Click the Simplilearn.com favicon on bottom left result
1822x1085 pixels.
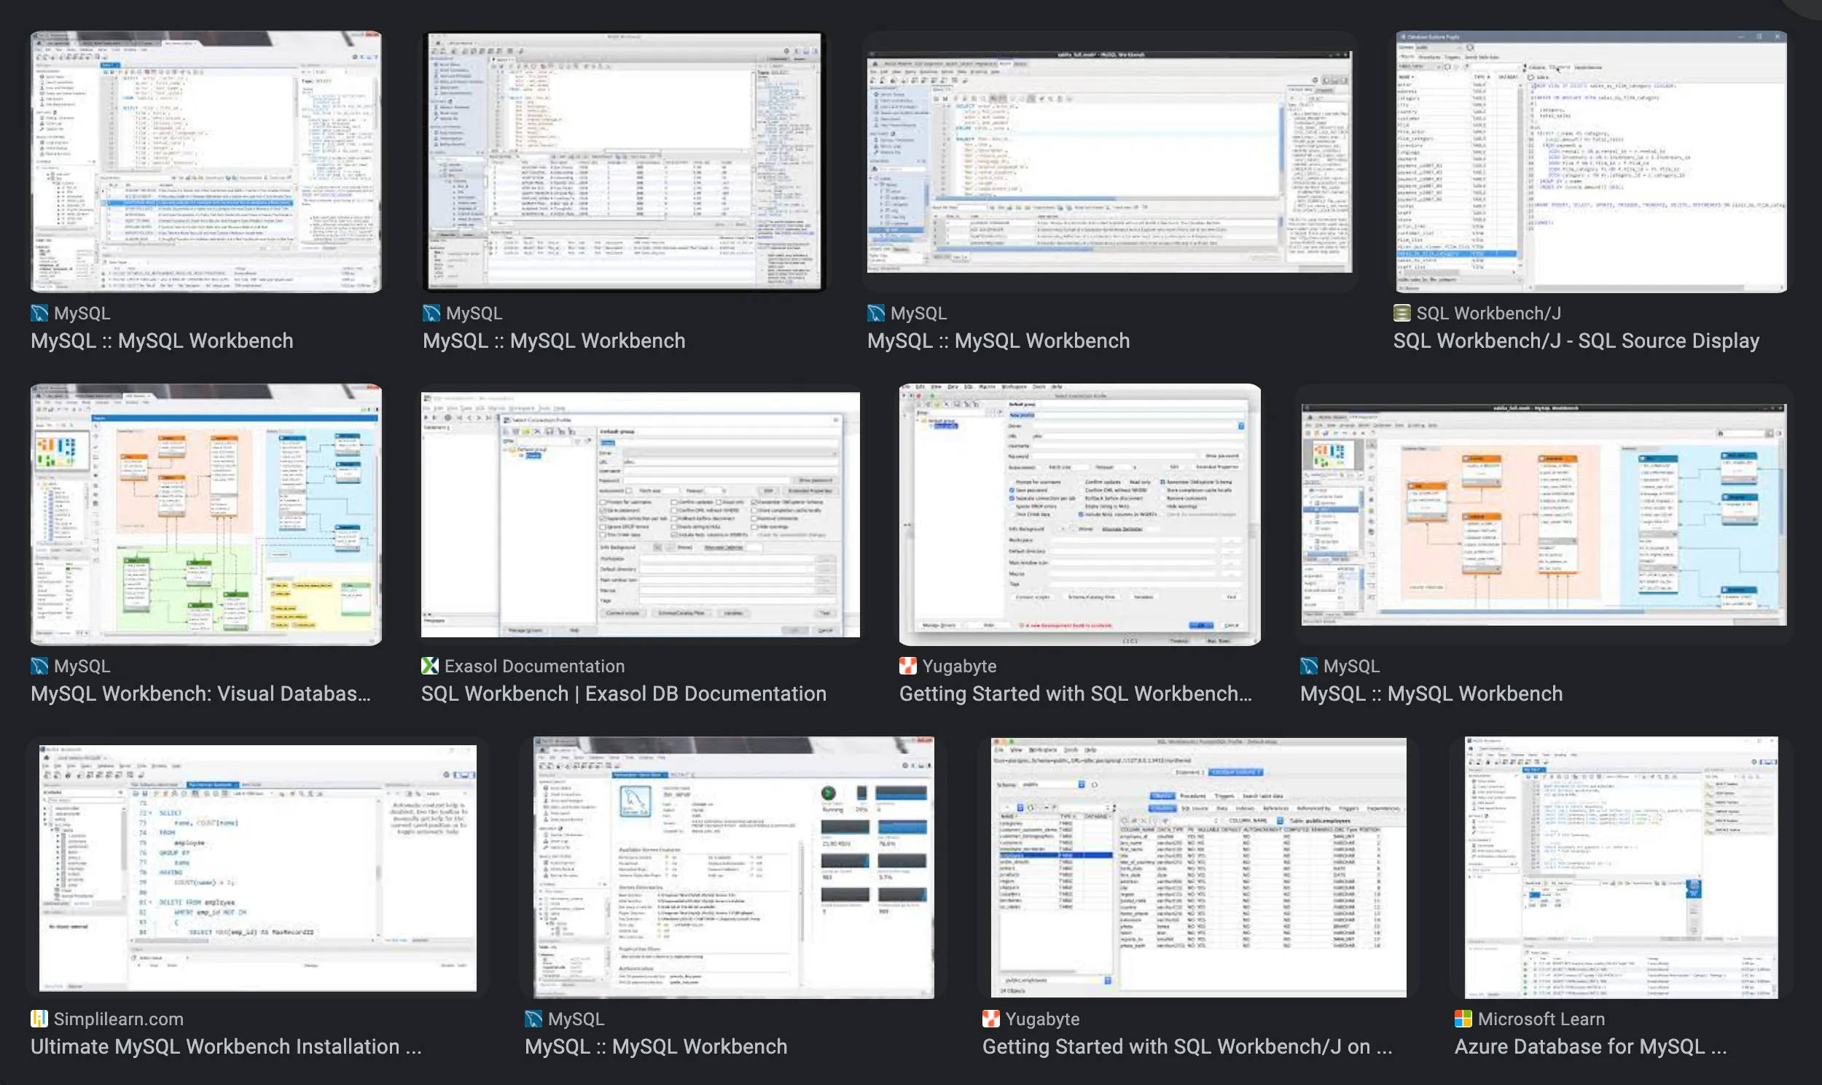[39, 1019]
